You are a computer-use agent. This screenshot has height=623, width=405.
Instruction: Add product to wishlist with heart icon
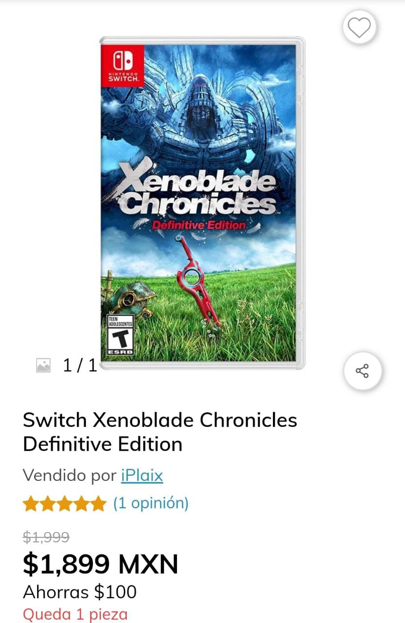[359, 28]
